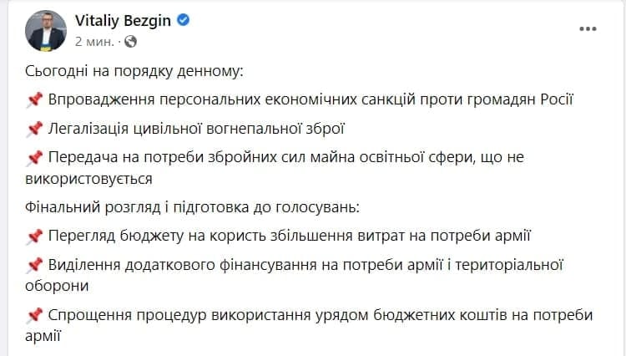Click the 'Фінальний розгляд і підготовка' line

coord(192,207)
